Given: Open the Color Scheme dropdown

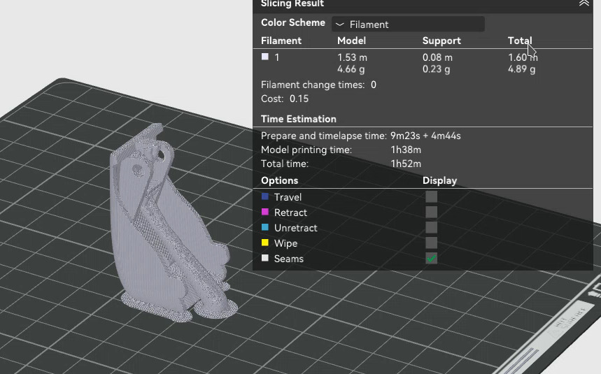Looking at the screenshot, I should click(x=408, y=24).
